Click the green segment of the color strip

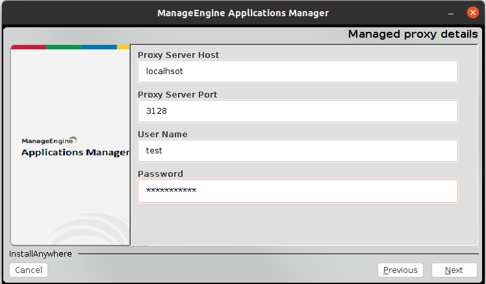coord(64,47)
